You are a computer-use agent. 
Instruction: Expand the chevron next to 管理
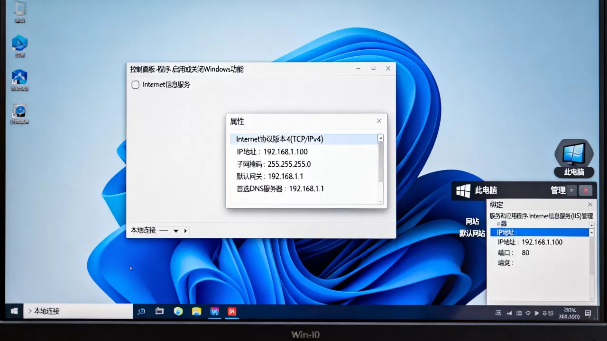[572, 190]
